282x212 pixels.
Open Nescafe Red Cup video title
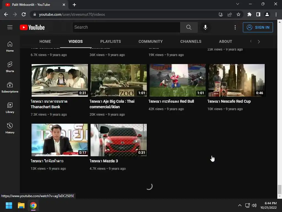tap(229, 101)
